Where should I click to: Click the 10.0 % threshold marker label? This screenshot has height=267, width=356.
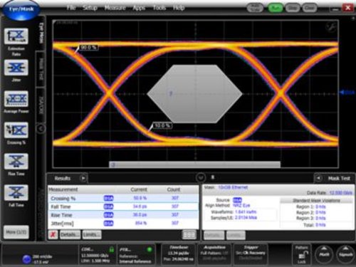click(162, 125)
